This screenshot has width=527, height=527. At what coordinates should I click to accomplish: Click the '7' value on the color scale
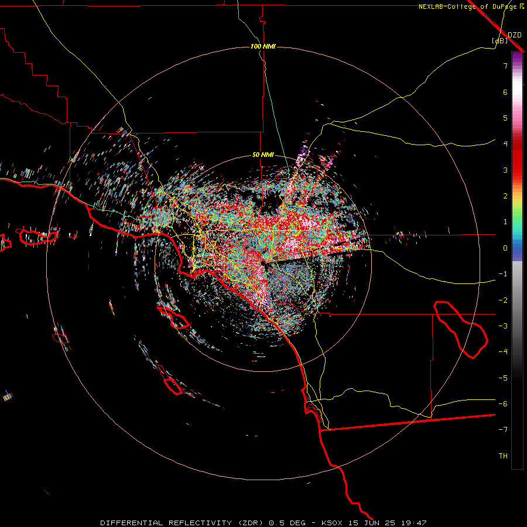pyautogui.click(x=505, y=66)
